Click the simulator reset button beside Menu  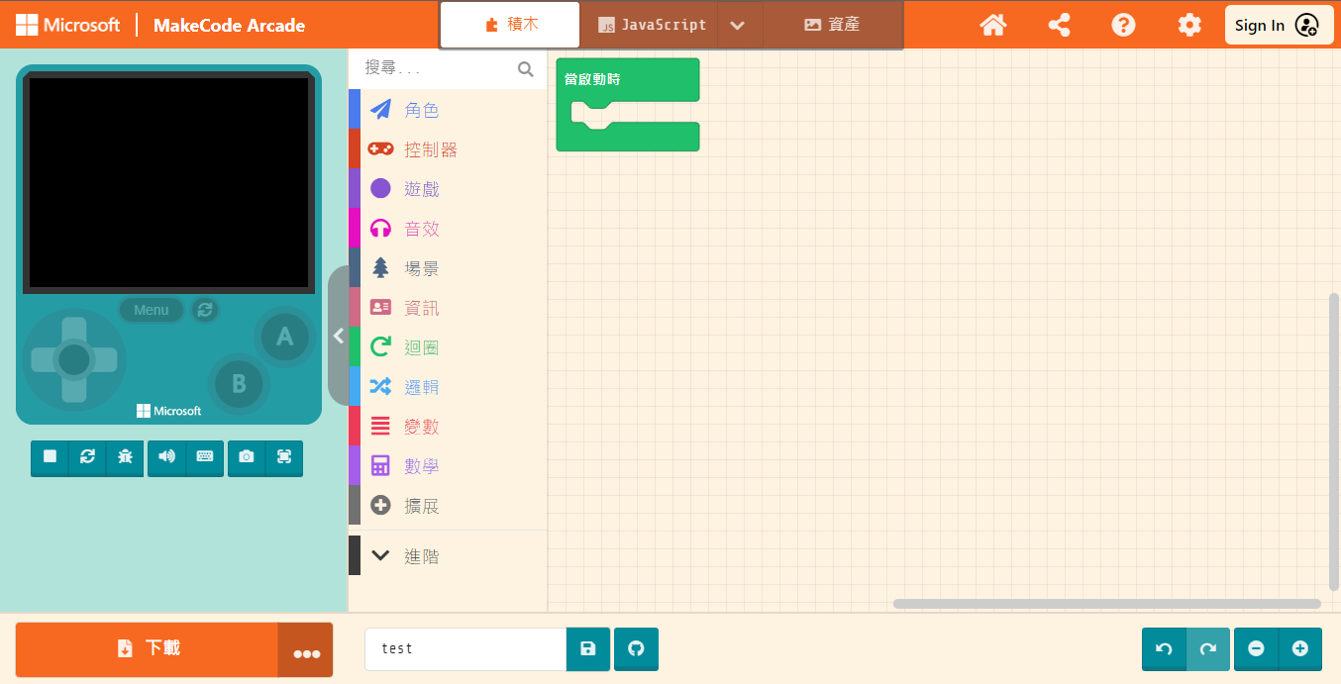pos(205,310)
